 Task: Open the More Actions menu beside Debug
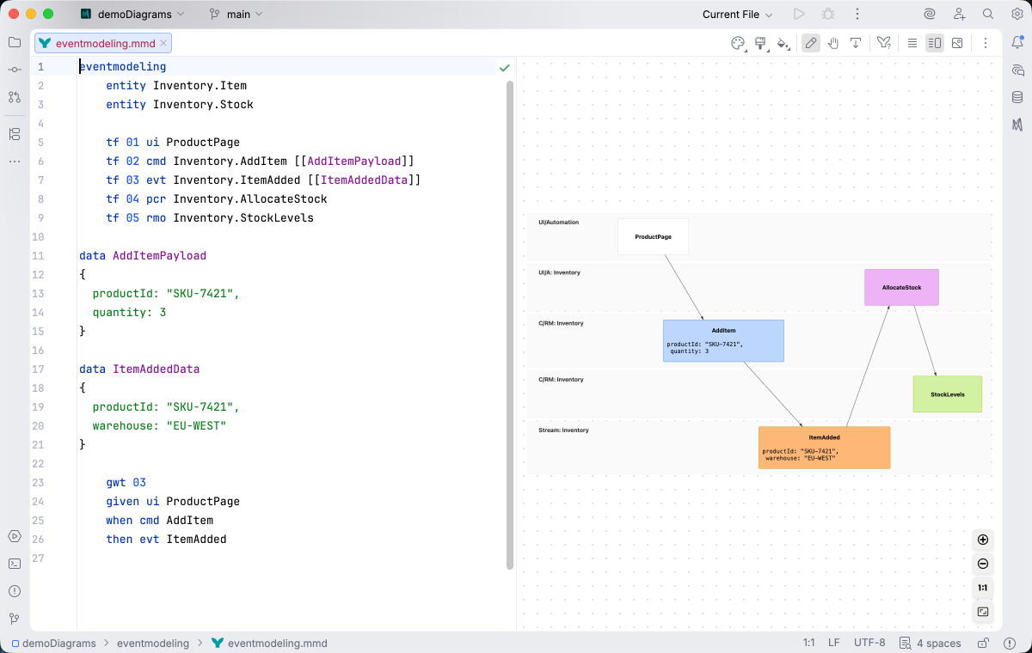[856, 14]
